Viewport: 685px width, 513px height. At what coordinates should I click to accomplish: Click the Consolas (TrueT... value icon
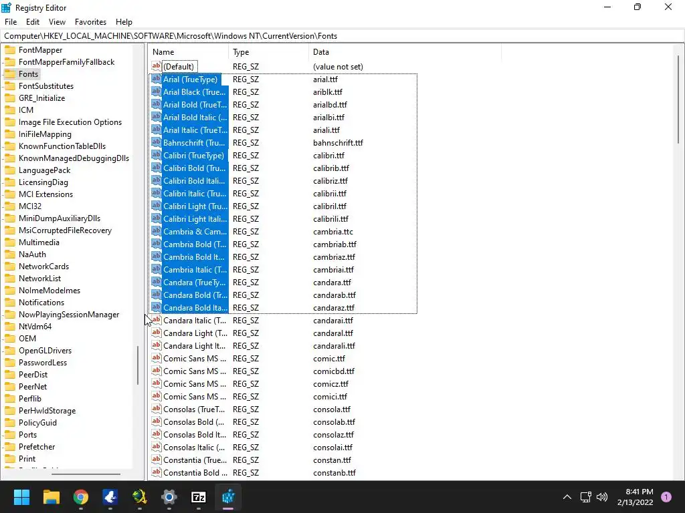pyautogui.click(x=156, y=409)
